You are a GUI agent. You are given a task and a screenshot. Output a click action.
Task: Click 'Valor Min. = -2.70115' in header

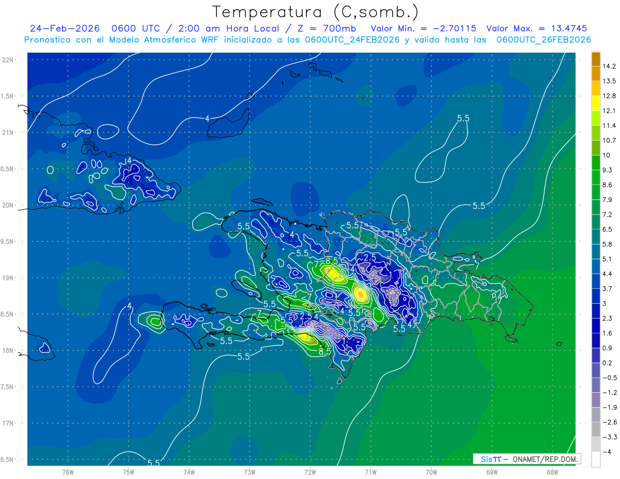424,28
